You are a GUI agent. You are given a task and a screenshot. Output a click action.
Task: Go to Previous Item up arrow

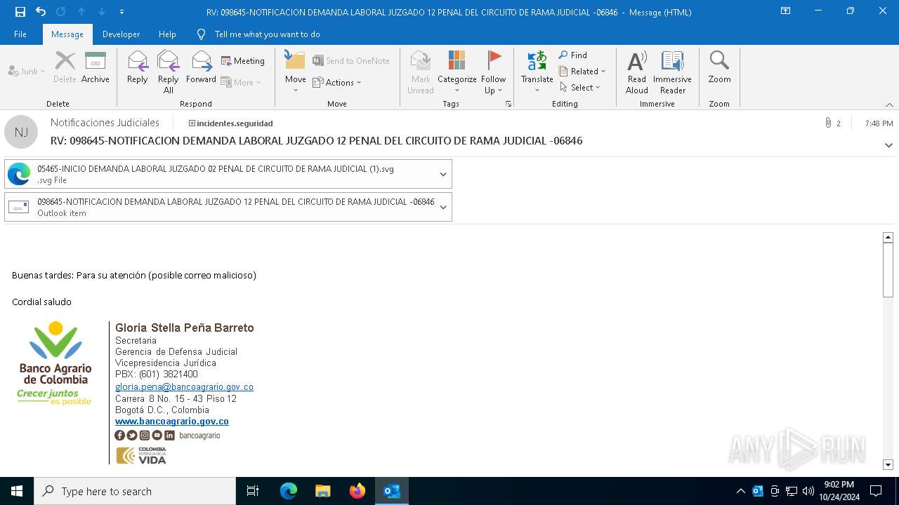point(81,12)
